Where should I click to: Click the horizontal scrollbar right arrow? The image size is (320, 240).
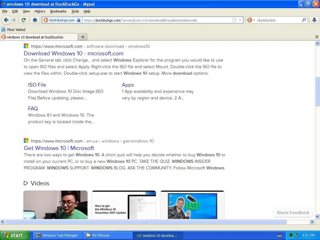coord(312,222)
